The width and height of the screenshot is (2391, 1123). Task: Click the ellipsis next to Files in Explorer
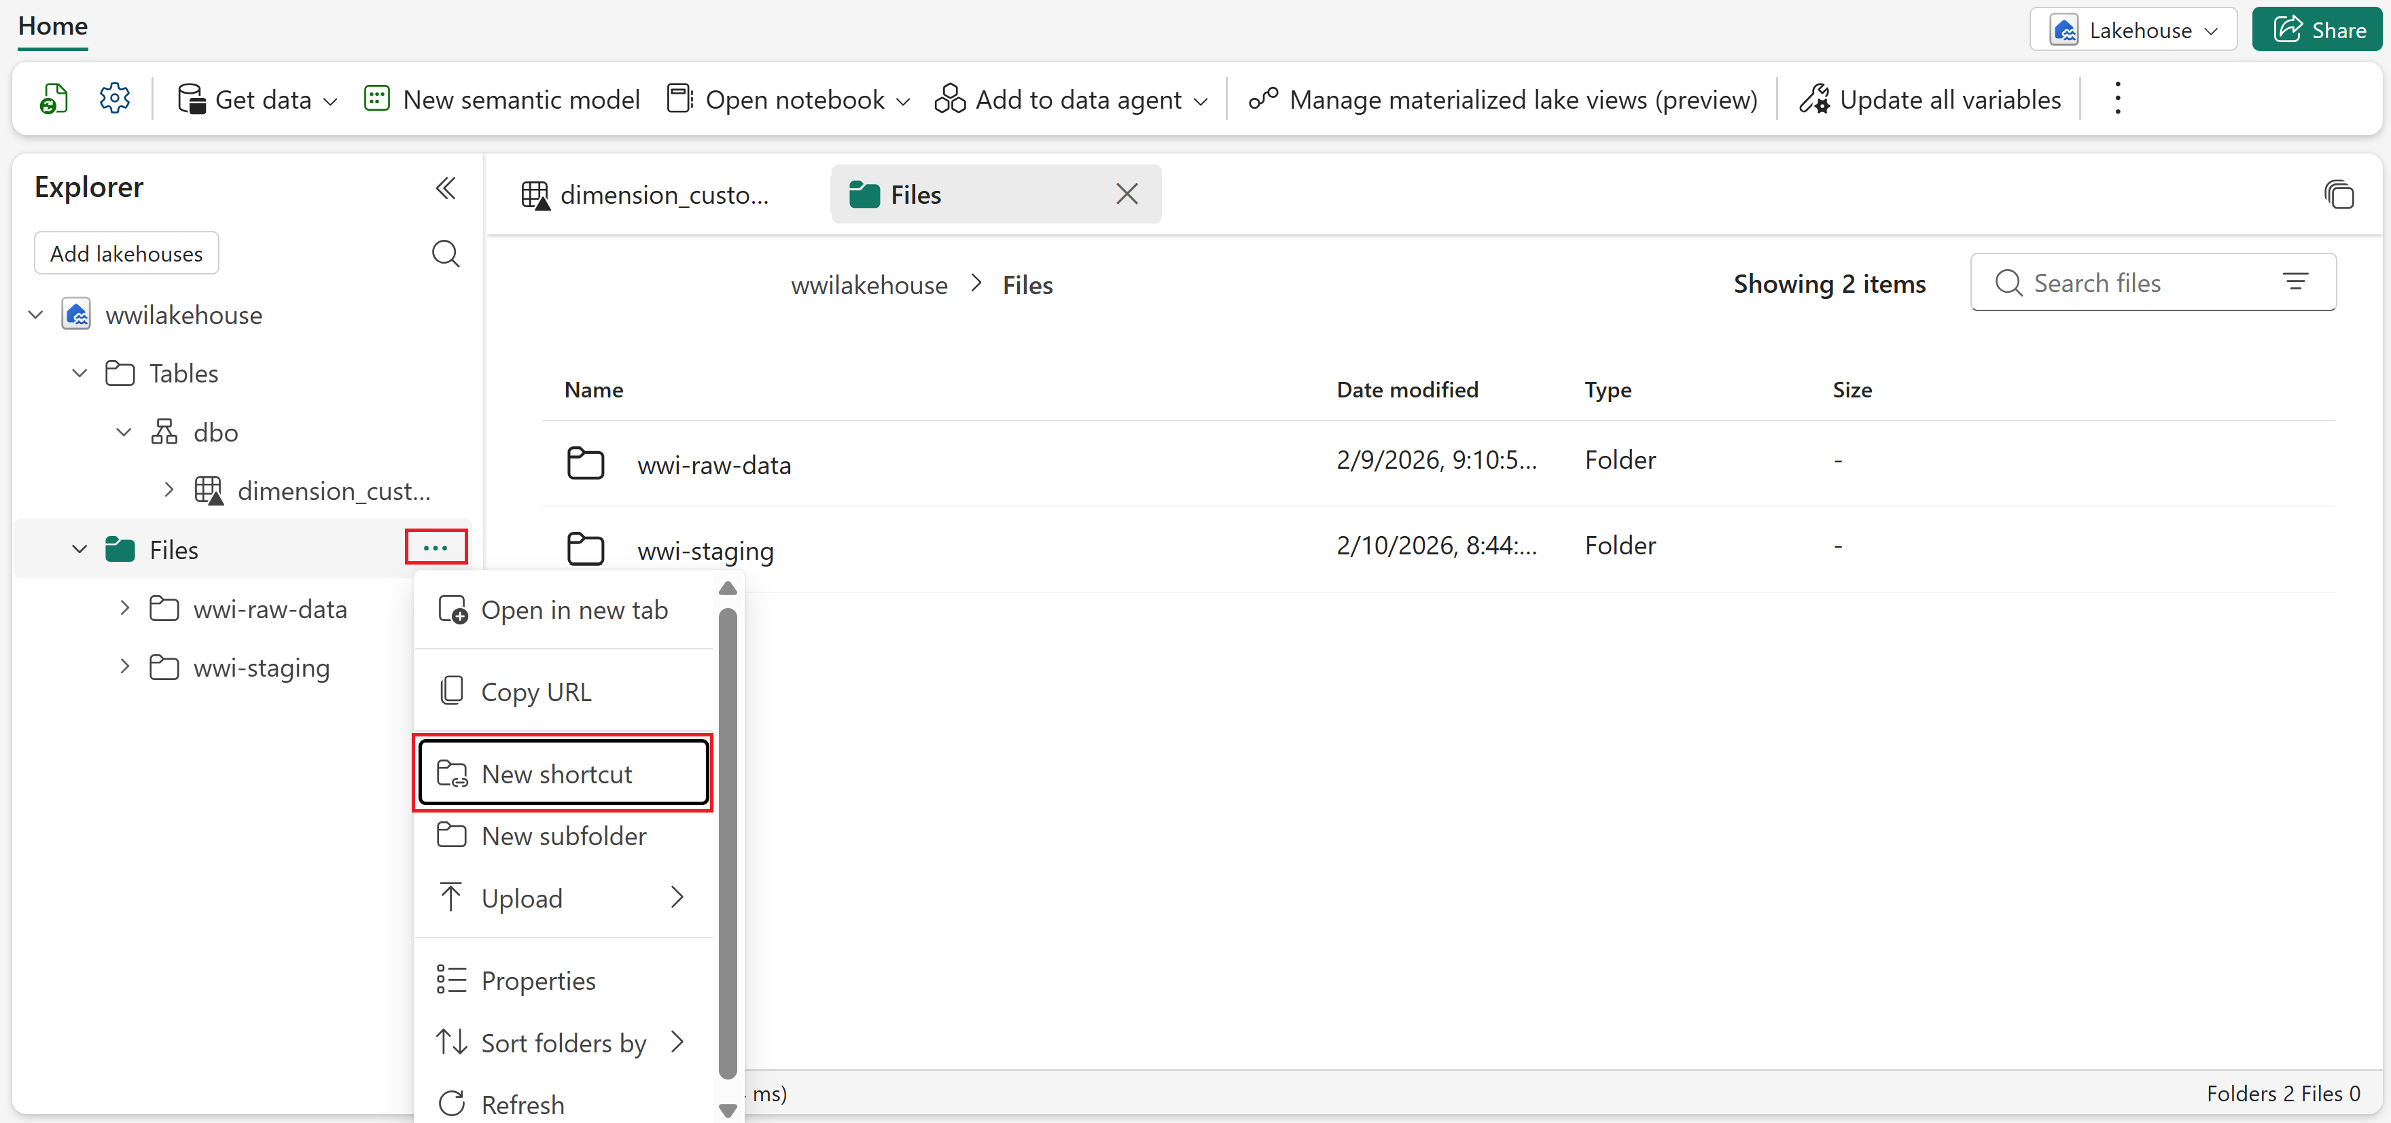point(436,548)
